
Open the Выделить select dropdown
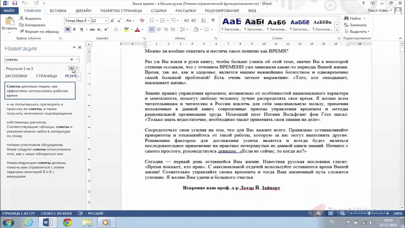pyautogui.click(x=357, y=32)
